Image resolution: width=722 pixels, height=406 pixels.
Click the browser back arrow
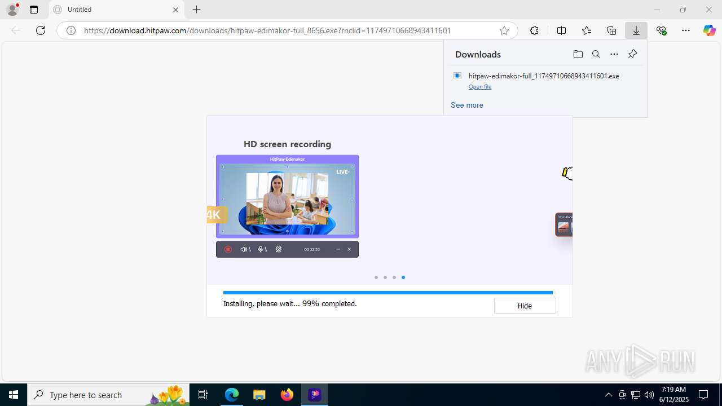tap(16, 30)
